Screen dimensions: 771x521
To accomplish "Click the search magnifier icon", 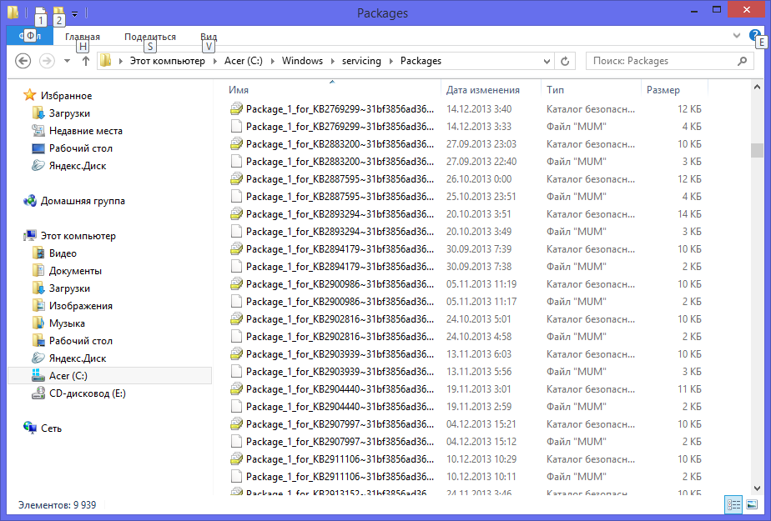I will pos(743,61).
